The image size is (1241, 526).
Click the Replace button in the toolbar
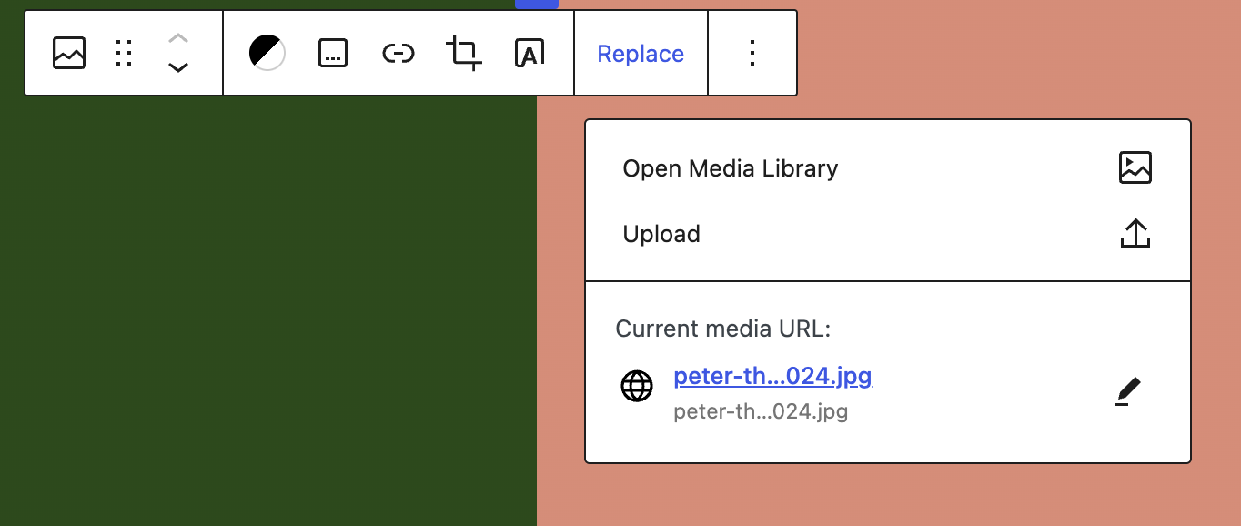[641, 53]
